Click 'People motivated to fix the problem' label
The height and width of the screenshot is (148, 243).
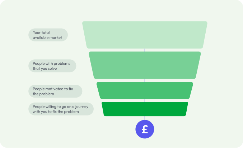point(55,91)
